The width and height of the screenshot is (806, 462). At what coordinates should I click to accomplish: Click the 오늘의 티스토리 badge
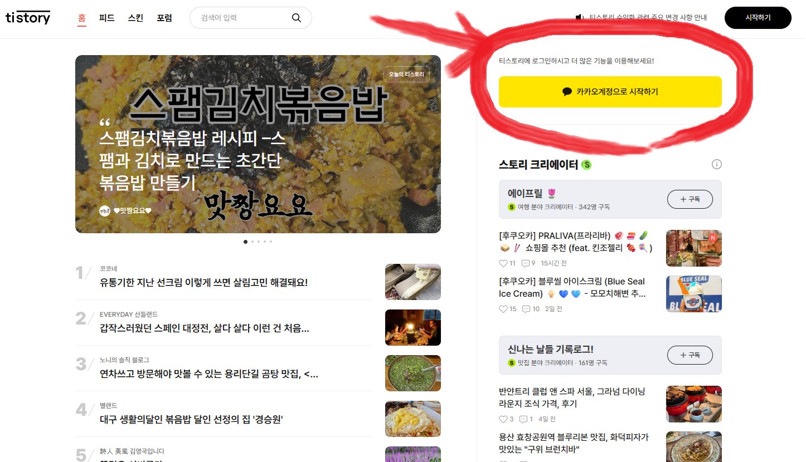[x=406, y=74]
